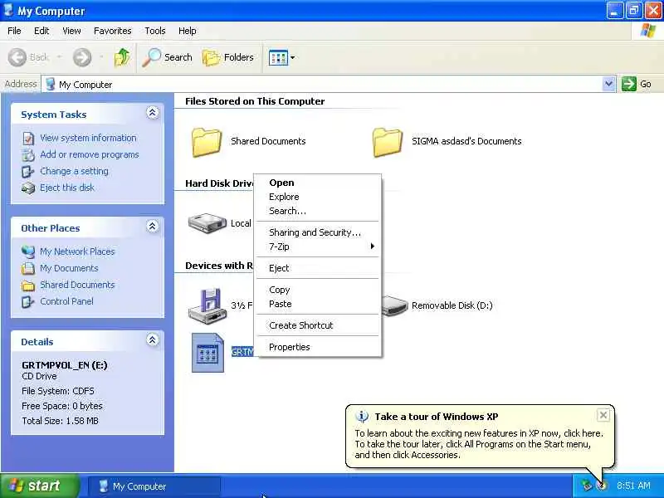Toggle the Folders pane button
This screenshot has width=664, height=498.
pyautogui.click(x=228, y=57)
